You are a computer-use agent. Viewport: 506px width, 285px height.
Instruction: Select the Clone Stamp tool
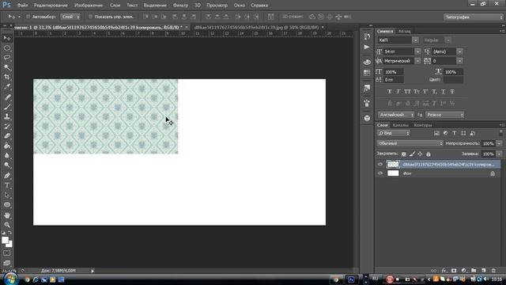[x=7, y=116]
